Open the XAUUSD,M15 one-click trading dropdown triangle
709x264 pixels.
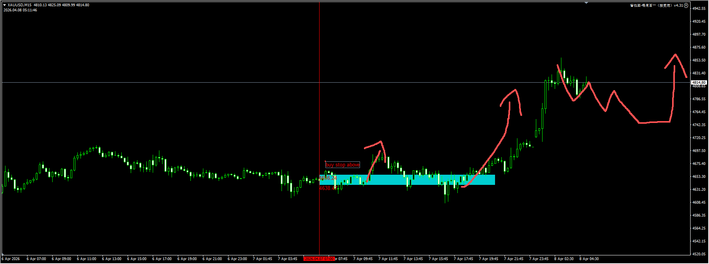pos(5,5)
